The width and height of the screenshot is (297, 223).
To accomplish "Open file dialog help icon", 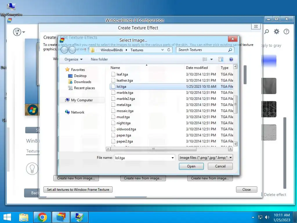I will pos(231,59).
